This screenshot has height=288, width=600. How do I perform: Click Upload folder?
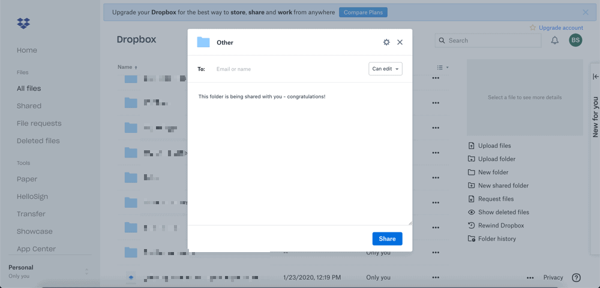(x=497, y=159)
